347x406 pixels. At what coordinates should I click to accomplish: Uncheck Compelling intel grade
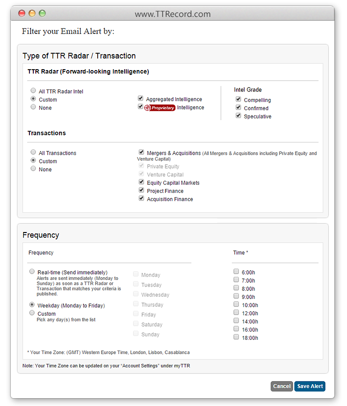coord(238,99)
